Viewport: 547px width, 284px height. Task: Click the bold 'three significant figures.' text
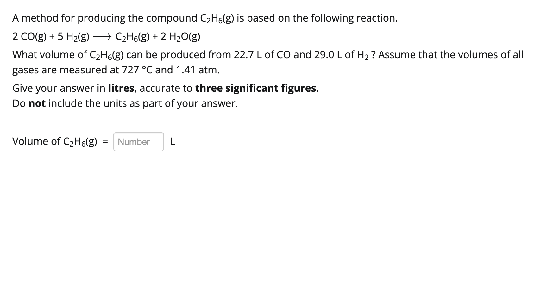pos(257,88)
